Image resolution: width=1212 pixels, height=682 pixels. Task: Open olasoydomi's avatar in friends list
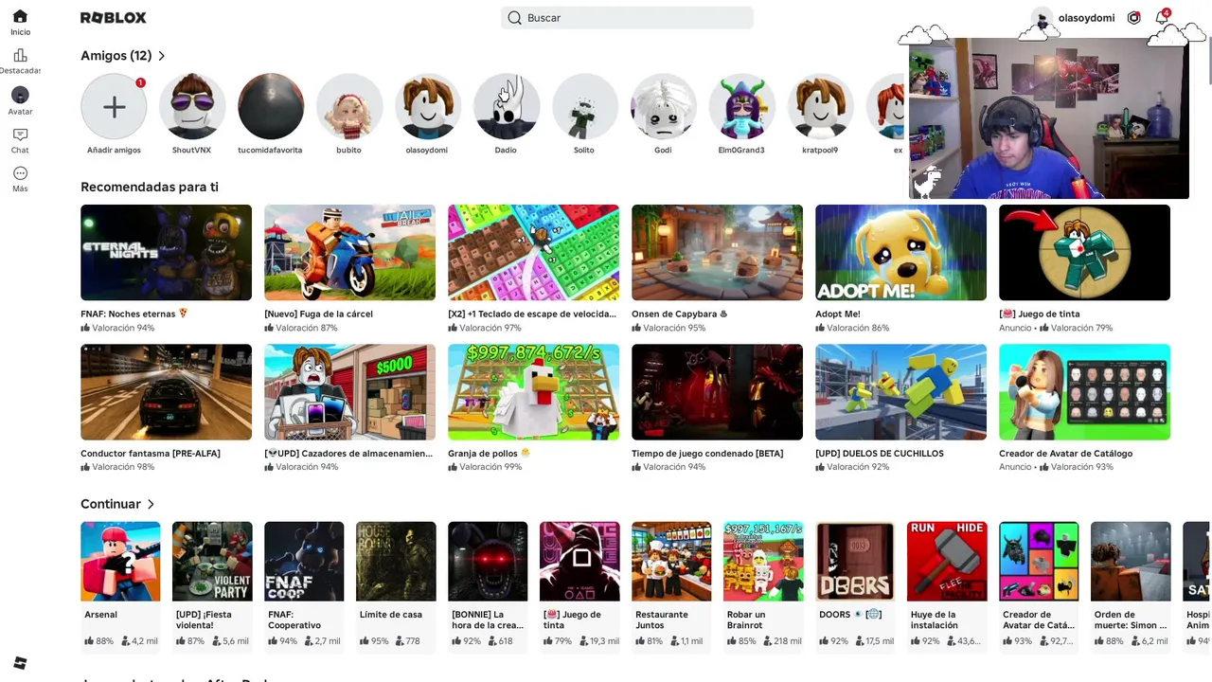pyautogui.click(x=428, y=107)
